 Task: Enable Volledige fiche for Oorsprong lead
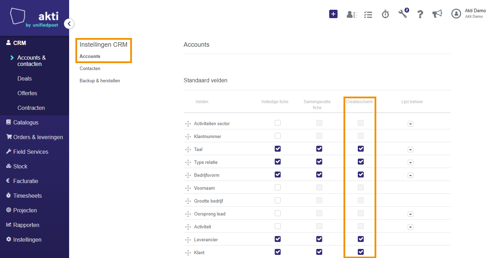point(278,213)
